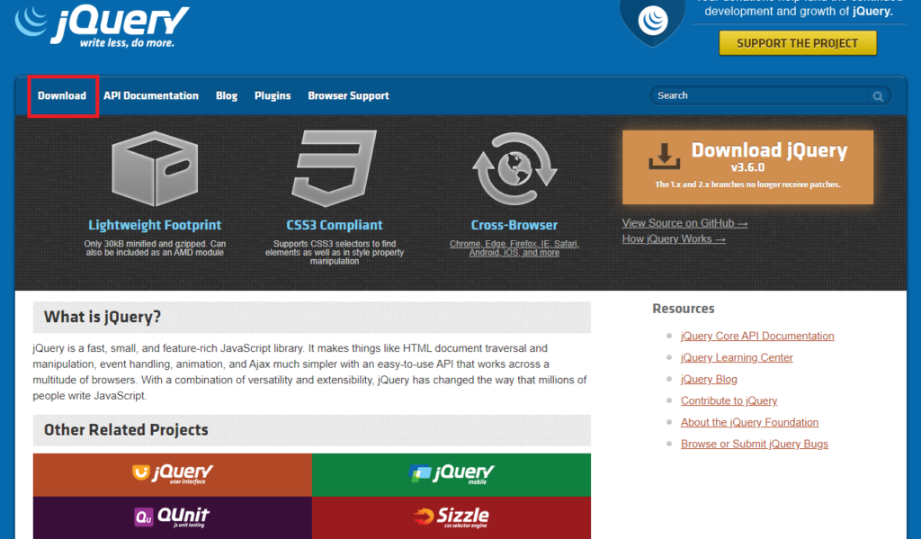Image resolution: width=921 pixels, height=539 pixels.
Task: Click the download arrow icon
Action: [665, 156]
